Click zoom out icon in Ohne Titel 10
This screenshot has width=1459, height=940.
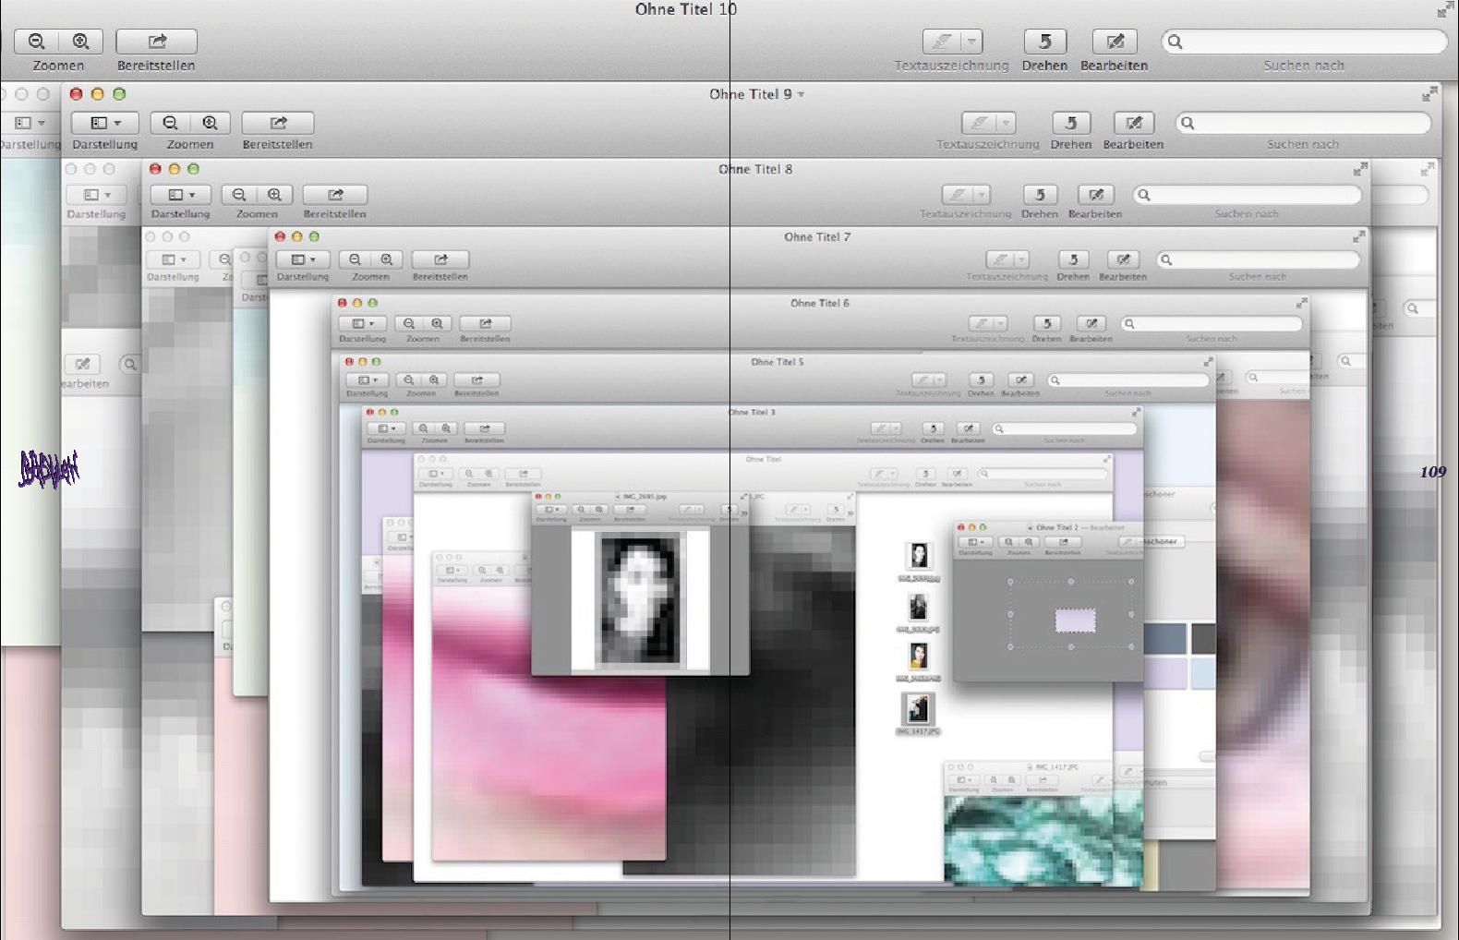pos(37,42)
